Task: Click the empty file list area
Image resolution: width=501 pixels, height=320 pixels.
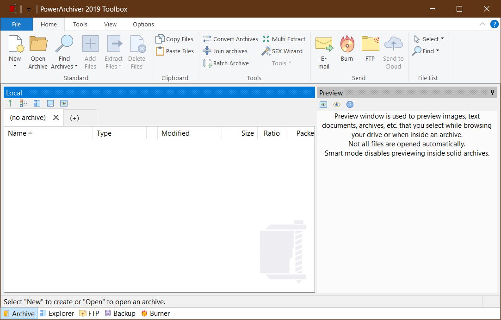Action: [159, 216]
